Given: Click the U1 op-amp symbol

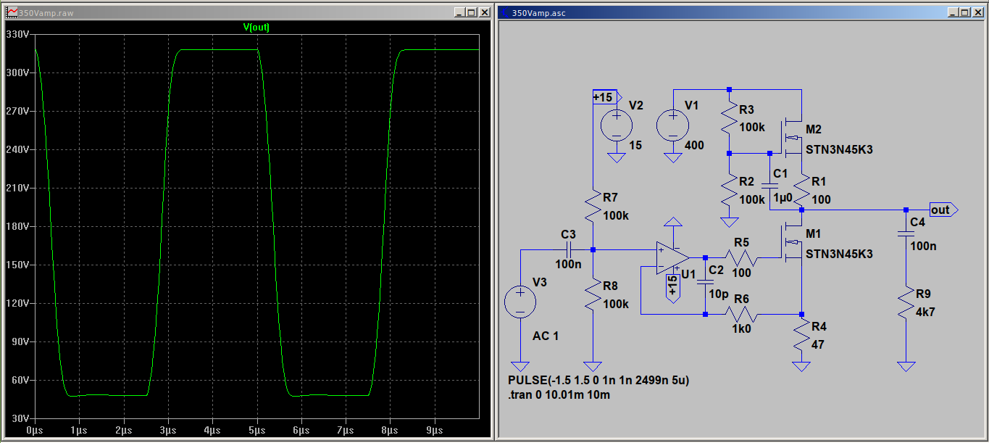Looking at the screenshot, I should pos(674,257).
